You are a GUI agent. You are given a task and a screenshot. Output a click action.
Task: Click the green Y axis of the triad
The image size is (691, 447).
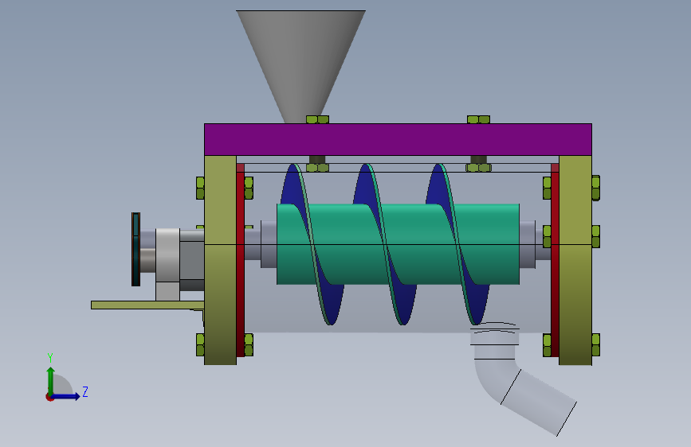point(50,381)
